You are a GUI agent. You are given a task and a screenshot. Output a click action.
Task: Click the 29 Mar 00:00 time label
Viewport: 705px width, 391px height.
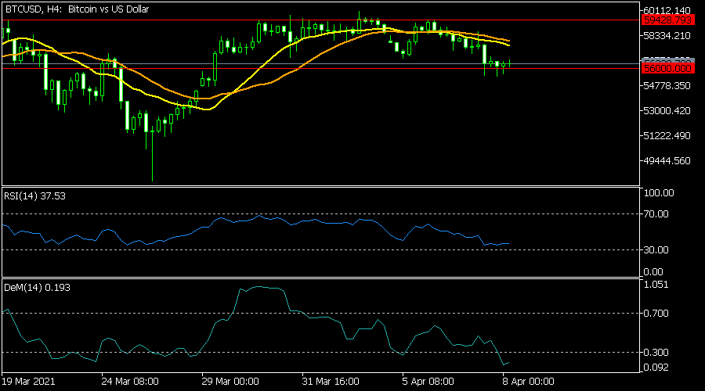tap(230, 382)
